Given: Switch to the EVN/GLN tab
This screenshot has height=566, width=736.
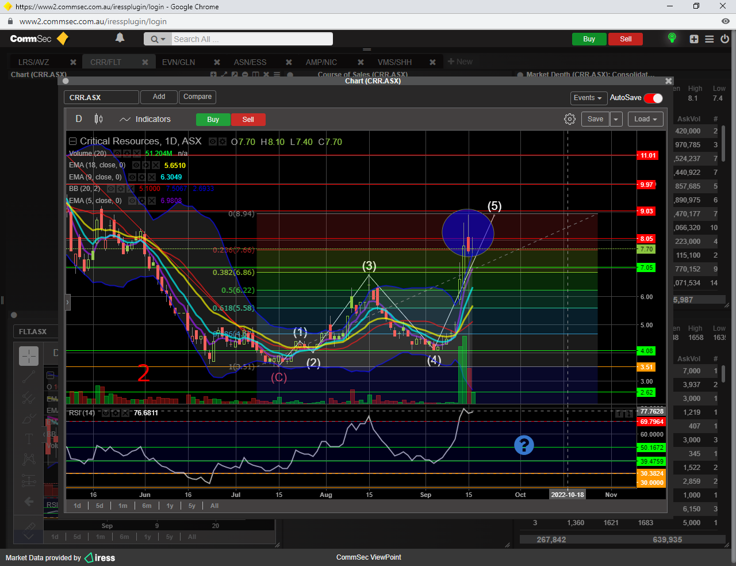Looking at the screenshot, I should (178, 62).
